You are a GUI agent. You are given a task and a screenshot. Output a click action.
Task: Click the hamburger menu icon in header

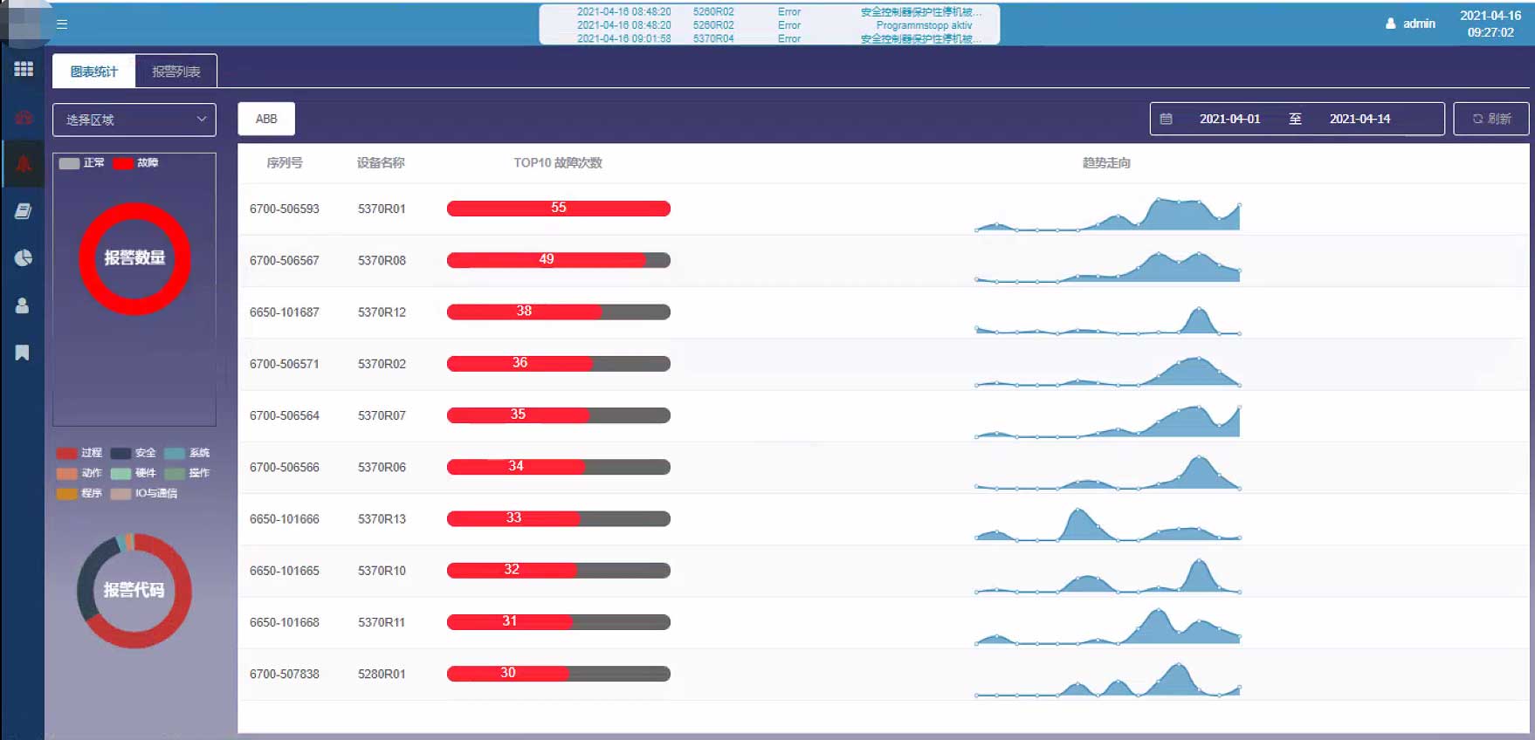62,24
